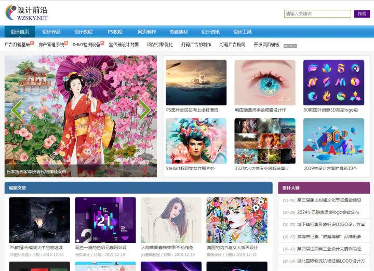Screen dimensions: 374x271
Task: Click the 设计大赛 section header
Action: coord(324,188)
